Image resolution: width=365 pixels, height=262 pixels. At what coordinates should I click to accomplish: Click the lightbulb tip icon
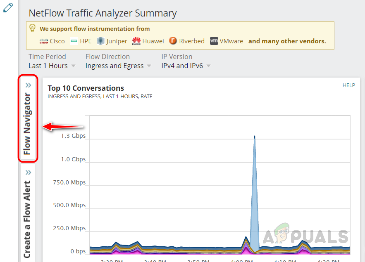(x=32, y=28)
